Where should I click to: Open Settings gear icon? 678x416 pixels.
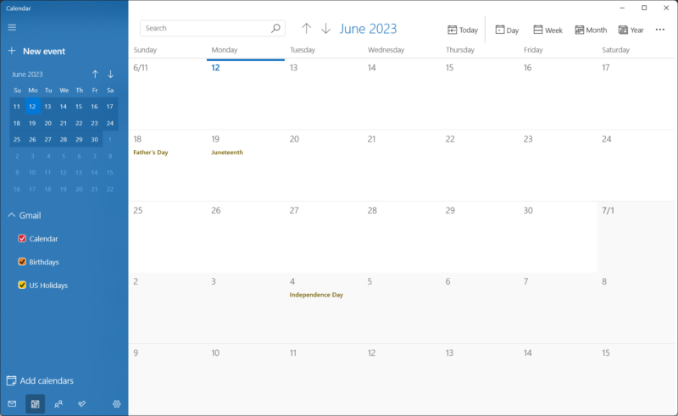(117, 404)
